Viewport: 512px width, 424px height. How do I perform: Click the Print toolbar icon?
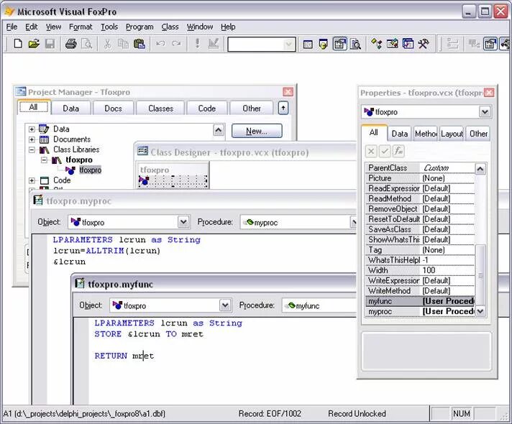click(x=71, y=43)
